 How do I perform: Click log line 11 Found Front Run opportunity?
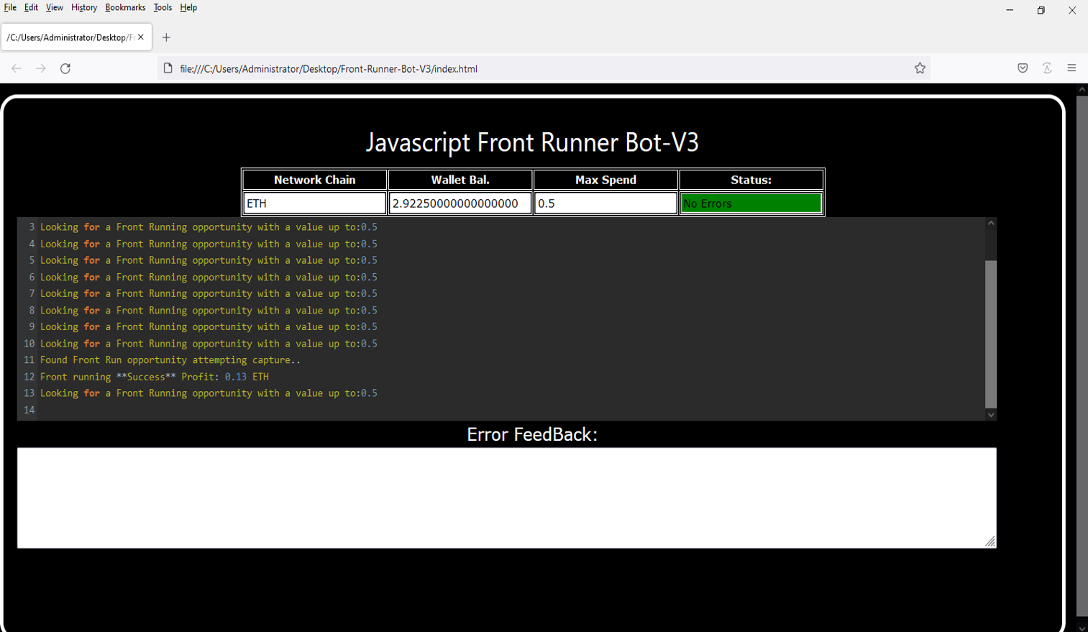tap(170, 360)
